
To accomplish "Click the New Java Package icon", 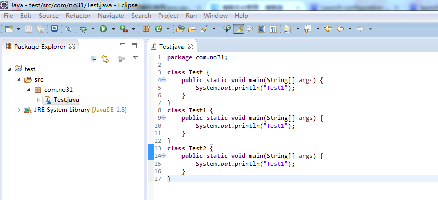I will 147,29.
